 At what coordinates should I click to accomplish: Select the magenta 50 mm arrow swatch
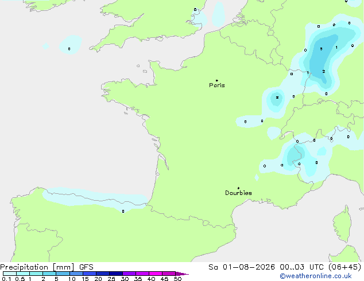point(182,274)
